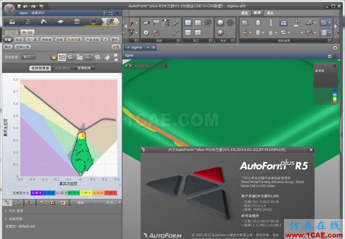Select the press tools stage icon
The width and height of the screenshot is (345, 239).
77,22
